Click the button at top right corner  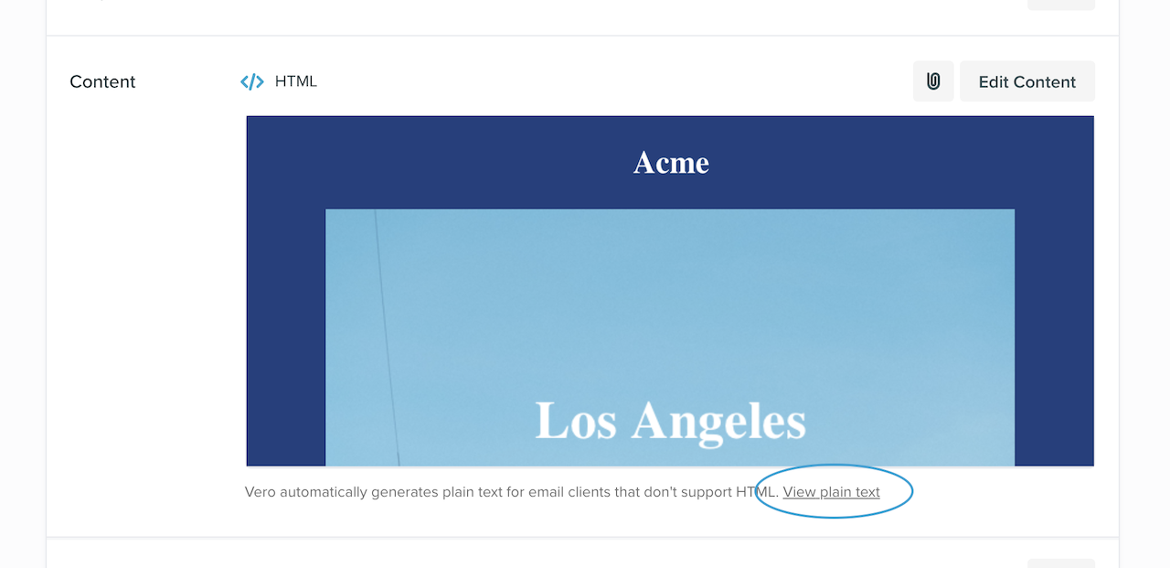pyautogui.click(x=1060, y=4)
